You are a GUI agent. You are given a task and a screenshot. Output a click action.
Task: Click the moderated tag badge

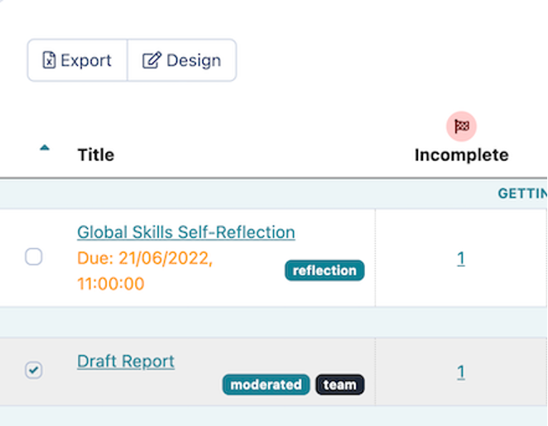[266, 385]
